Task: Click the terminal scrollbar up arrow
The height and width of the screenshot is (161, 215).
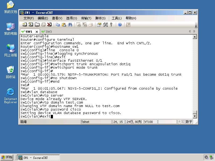Action: 195,37
